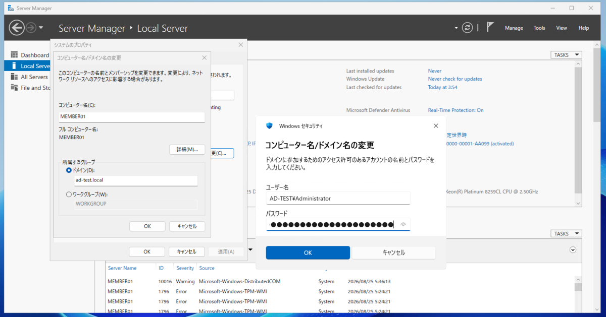Open the TASKS dropdown in Events section

[x=566, y=234]
